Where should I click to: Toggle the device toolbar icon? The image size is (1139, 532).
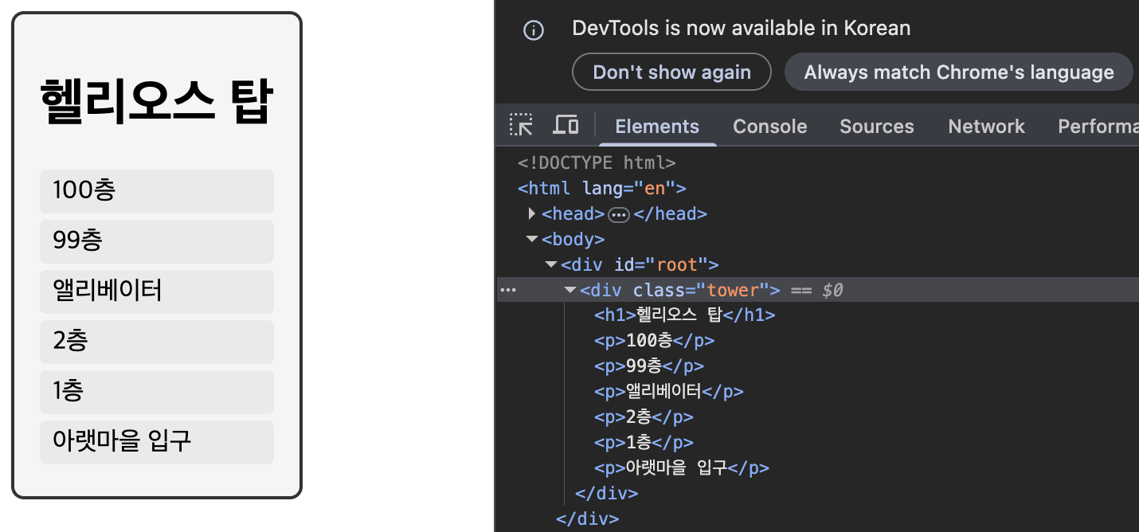click(x=566, y=125)
